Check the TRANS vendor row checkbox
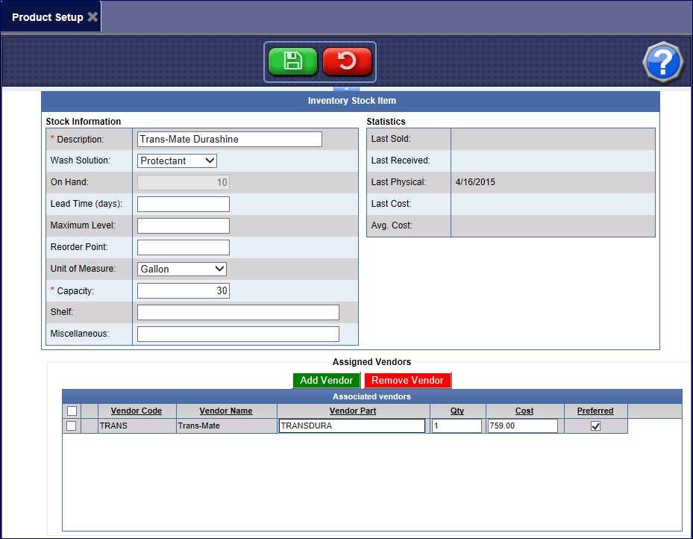The image size is (693, 539). coord(72,426)
